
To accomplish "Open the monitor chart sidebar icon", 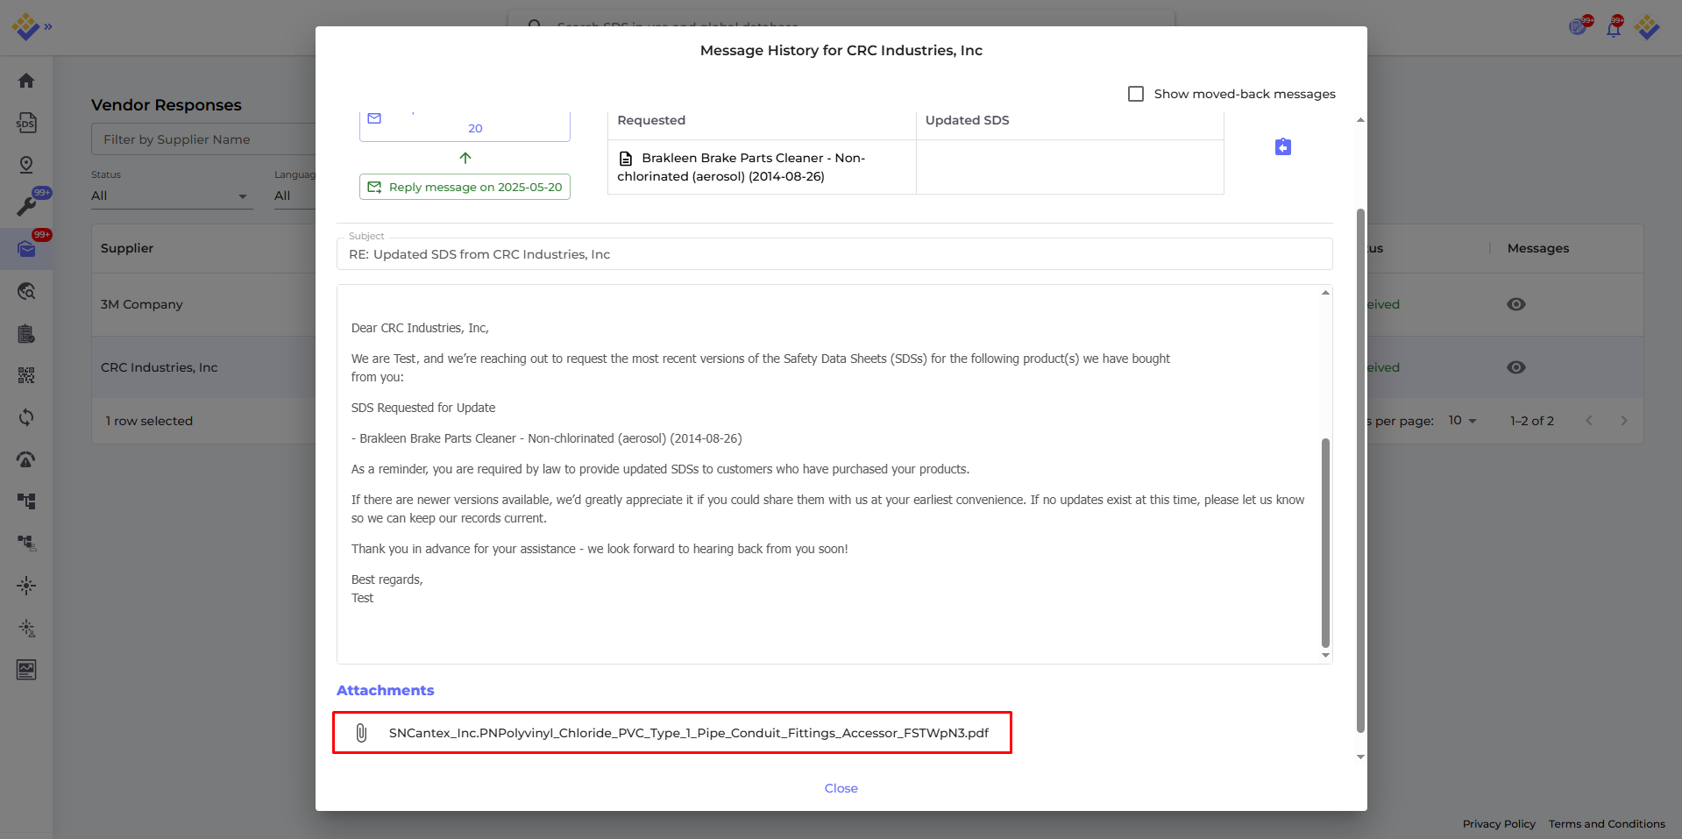I will click(26, 670).
